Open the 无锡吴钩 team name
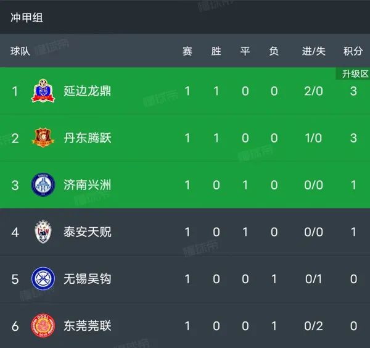This screenshot has height=348, width=370. point(88,279)
